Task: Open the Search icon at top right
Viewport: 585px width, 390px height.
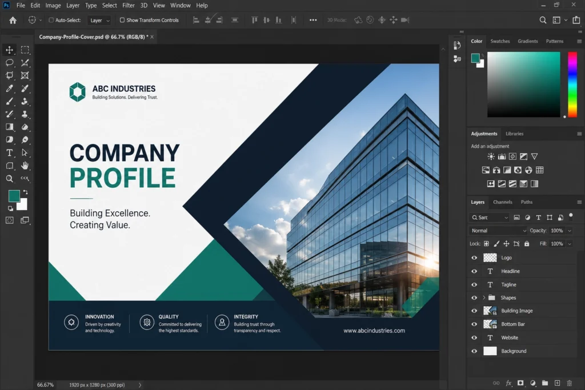Action: [543, 20]
